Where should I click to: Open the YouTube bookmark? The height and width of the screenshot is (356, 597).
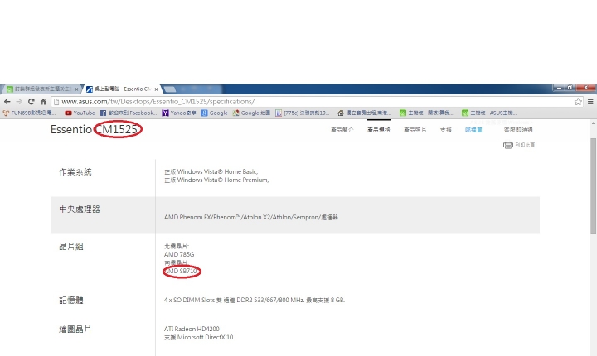coord(80,113)
